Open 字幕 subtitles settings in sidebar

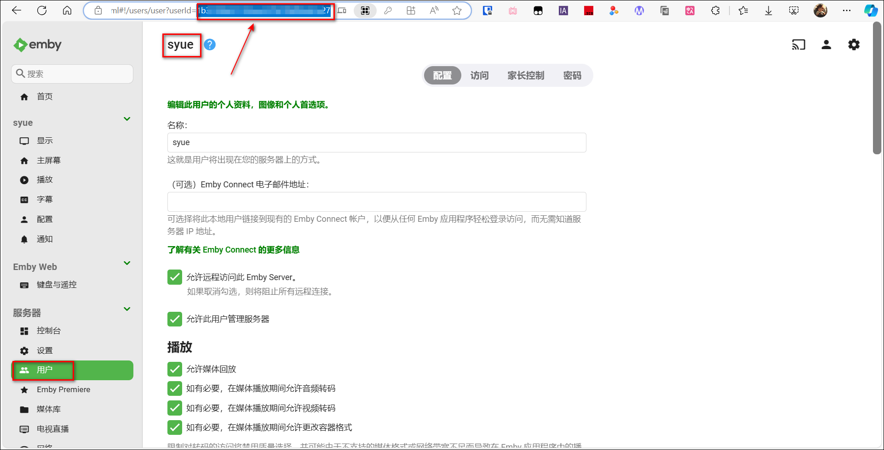(45, 199)
